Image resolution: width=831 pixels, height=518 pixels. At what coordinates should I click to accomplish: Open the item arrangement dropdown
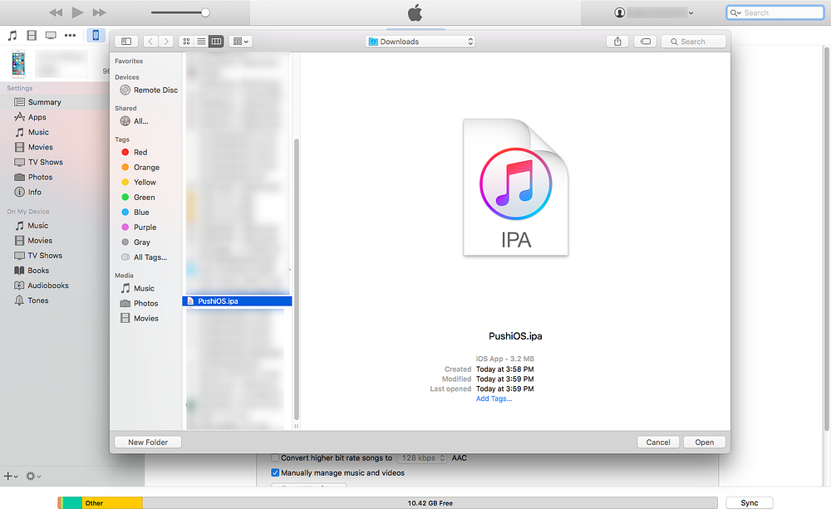241,42
